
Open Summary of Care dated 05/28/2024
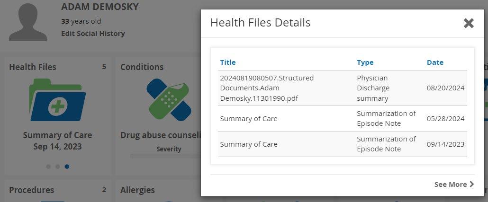(x=343, y=118)
